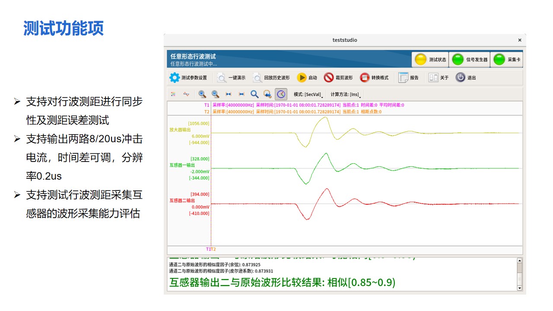Click the T1 cursor marker on timeline
This screenshot has height=311, width=553.
click(x=208, y=249)
